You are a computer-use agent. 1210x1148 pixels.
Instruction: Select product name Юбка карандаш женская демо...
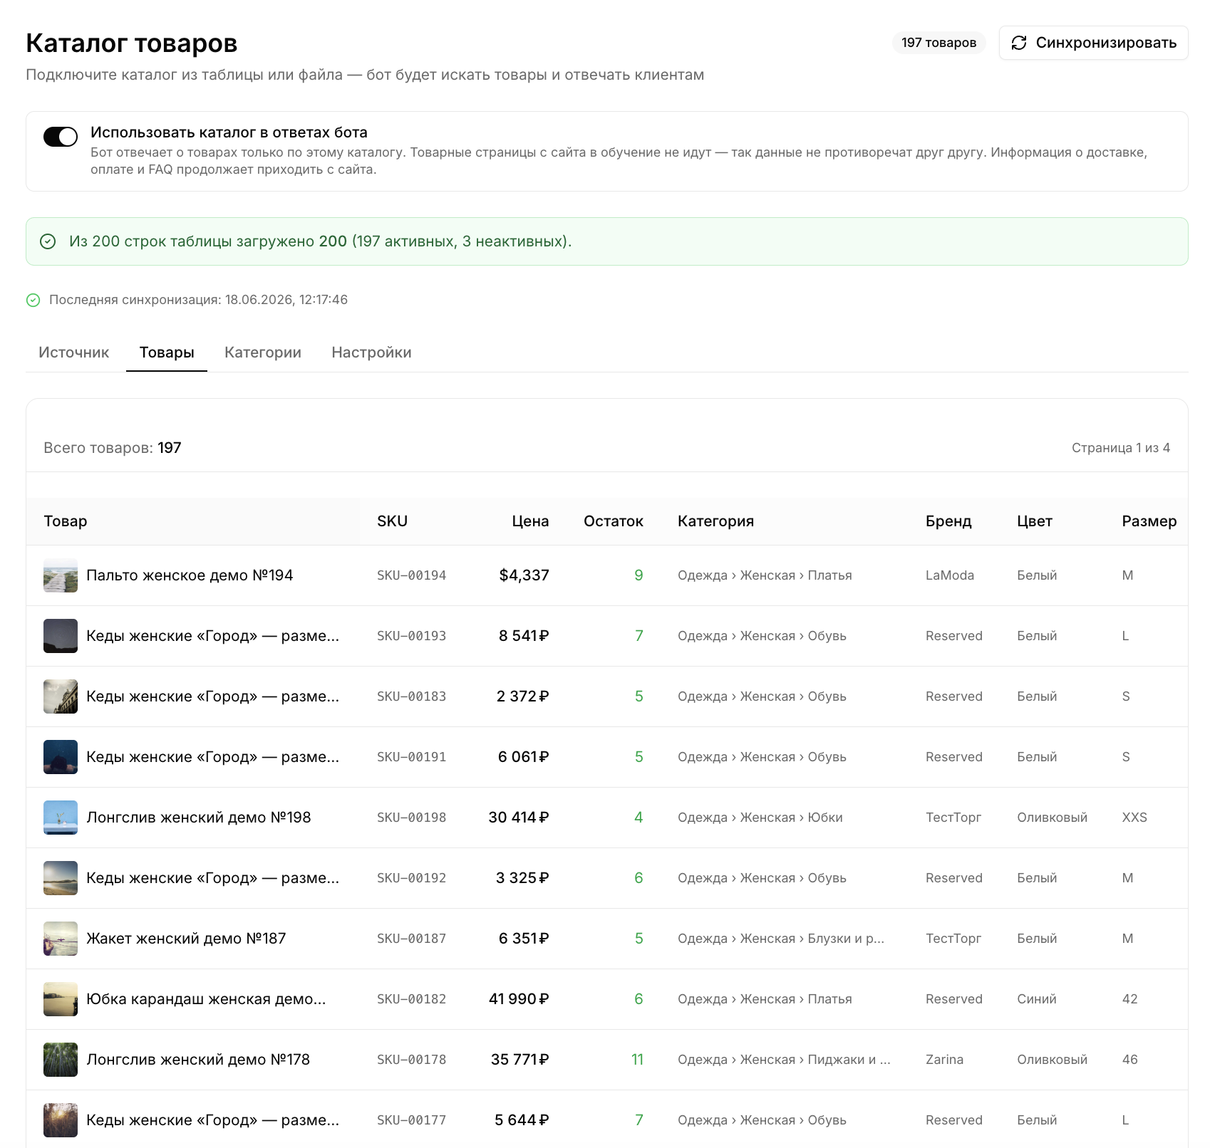[206, 999]
